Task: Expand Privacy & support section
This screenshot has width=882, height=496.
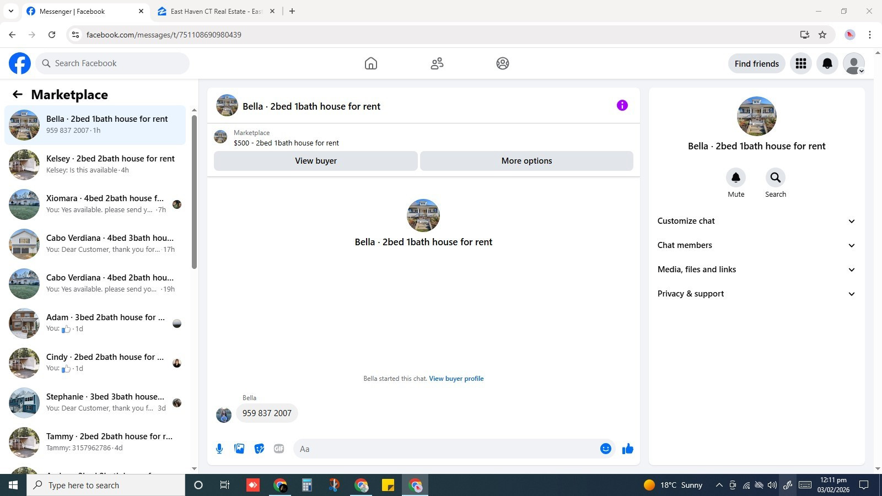Action: coord(756,294)
